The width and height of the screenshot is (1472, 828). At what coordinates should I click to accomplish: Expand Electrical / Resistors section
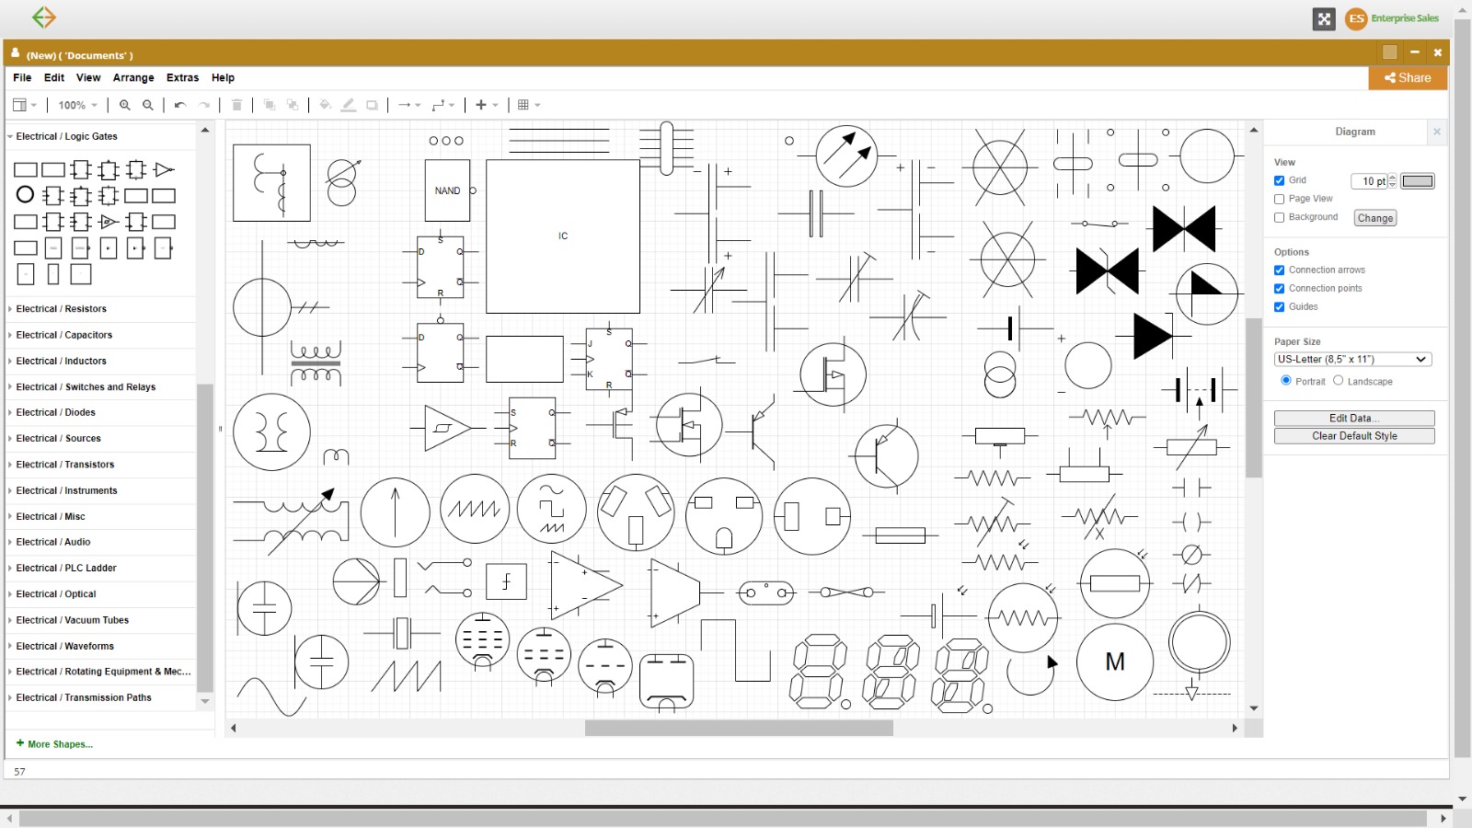click(100, 309)
